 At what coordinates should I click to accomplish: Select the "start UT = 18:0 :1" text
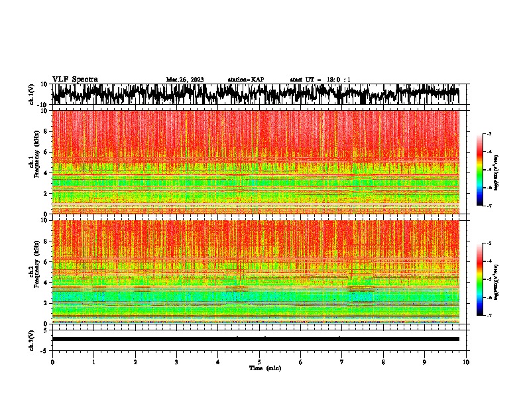(320, 80)
